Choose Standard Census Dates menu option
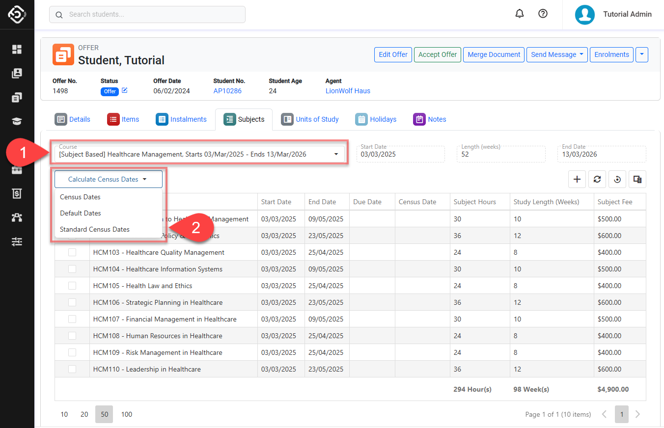 pyautogui.click(x=95, y=229)
